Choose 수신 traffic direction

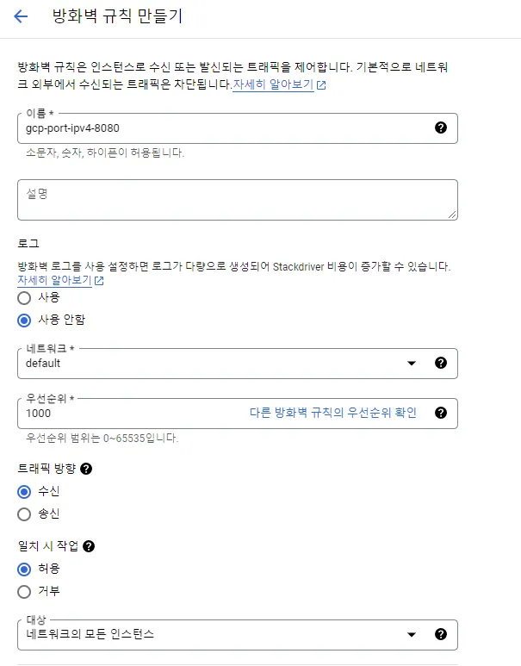25,491
